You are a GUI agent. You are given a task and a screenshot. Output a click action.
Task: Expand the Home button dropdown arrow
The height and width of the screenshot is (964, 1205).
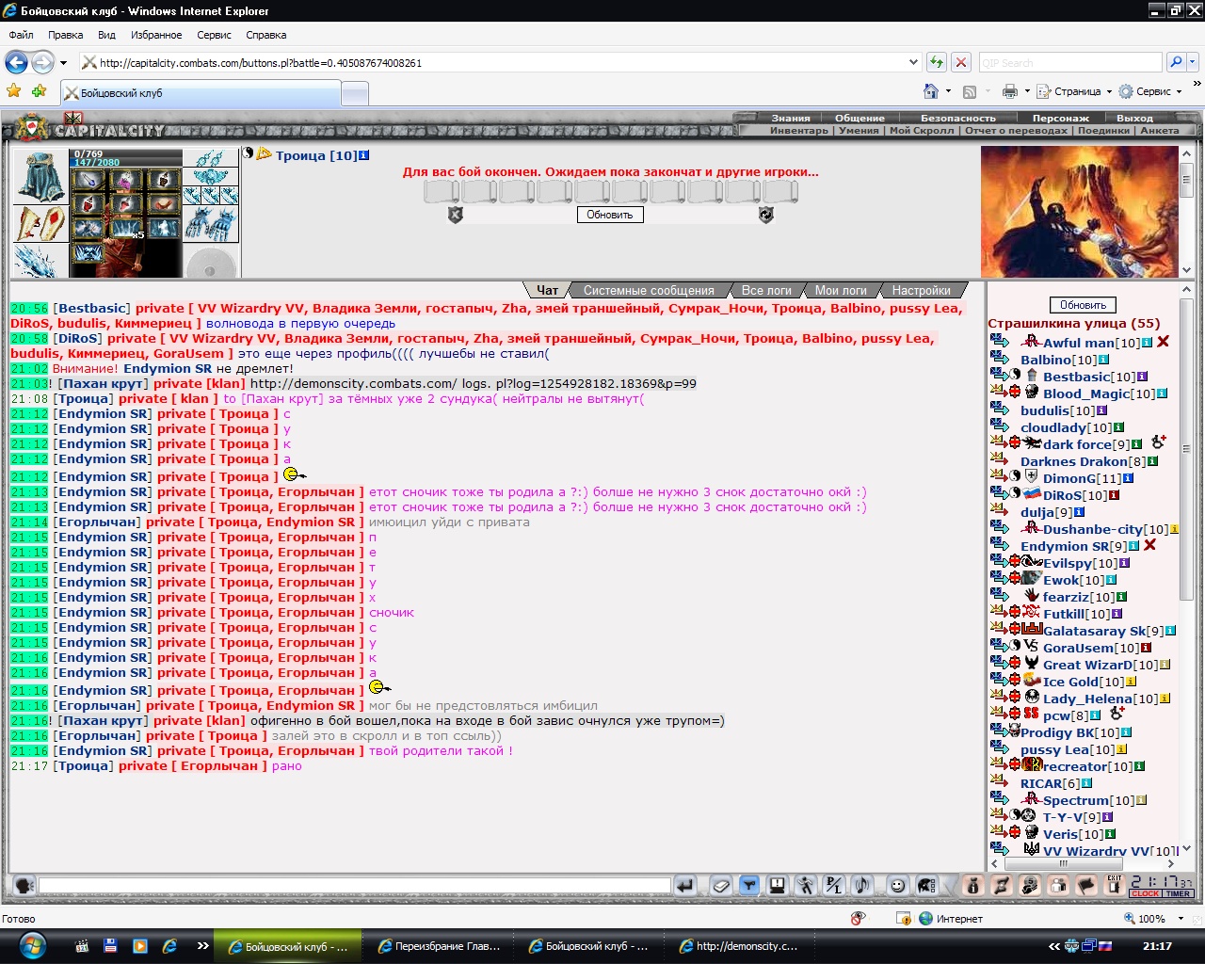948,91
